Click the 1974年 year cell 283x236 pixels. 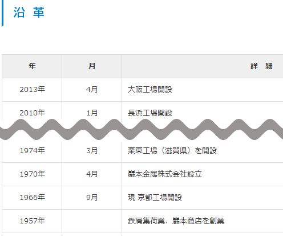(x=33, y=150)
